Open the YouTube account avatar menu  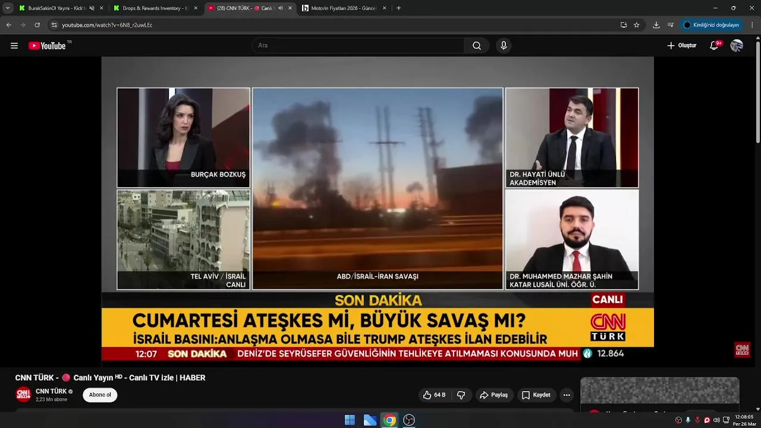click(x=737, y=46)
